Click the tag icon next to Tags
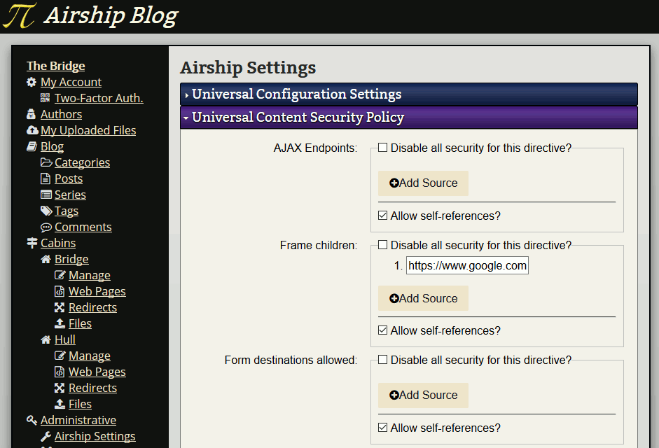The height and width of the screenshot is (448, 659). pos(46,211)
